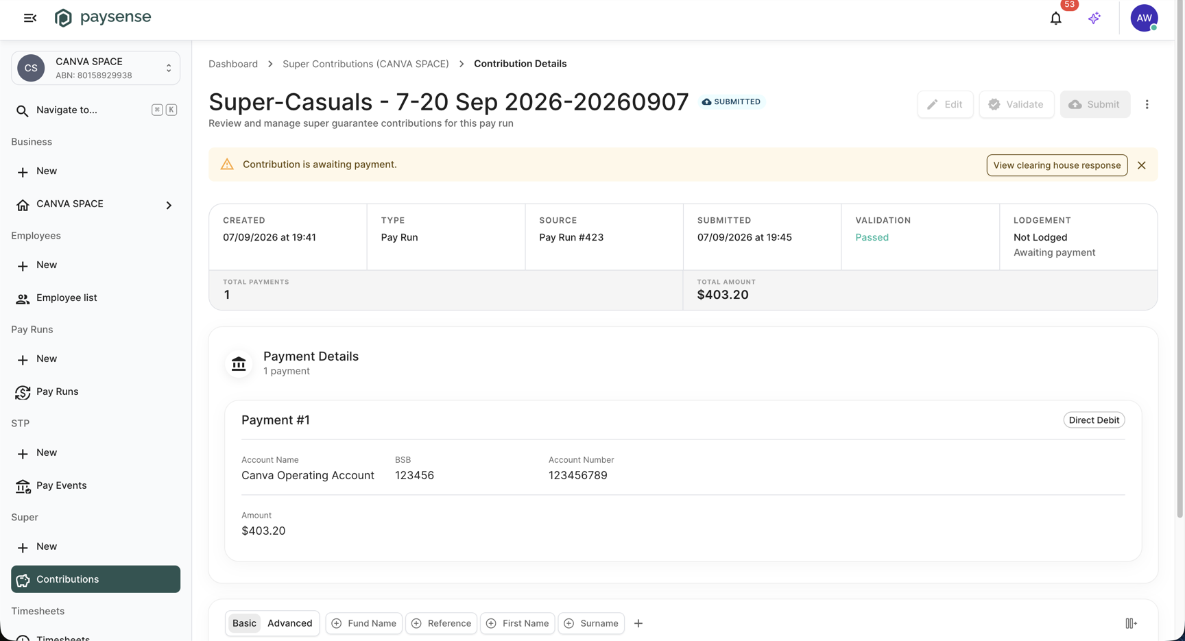1185x641 pixels.
Task: Open Pay Events page
Action: (95, 486)
